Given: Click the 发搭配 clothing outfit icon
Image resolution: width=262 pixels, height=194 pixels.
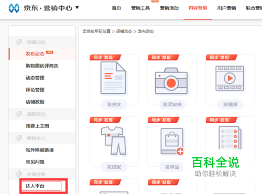Looking at the screenshot, I should point(114,141).
